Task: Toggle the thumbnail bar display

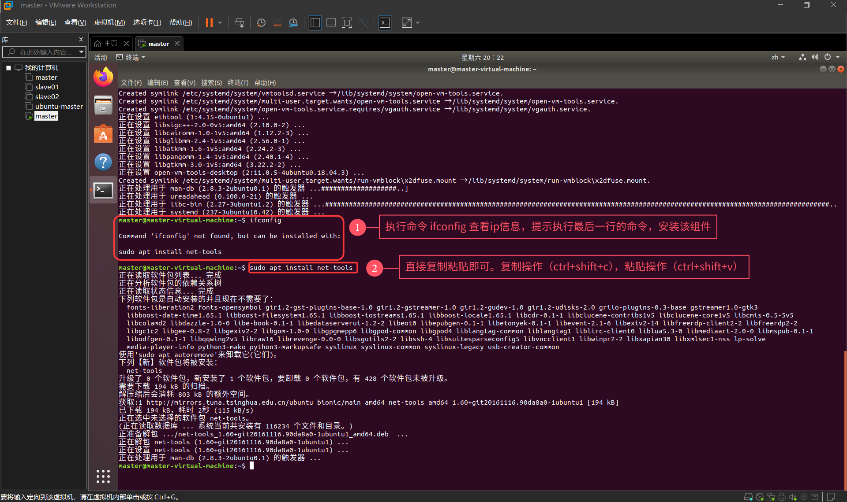Action: [331, 22]
